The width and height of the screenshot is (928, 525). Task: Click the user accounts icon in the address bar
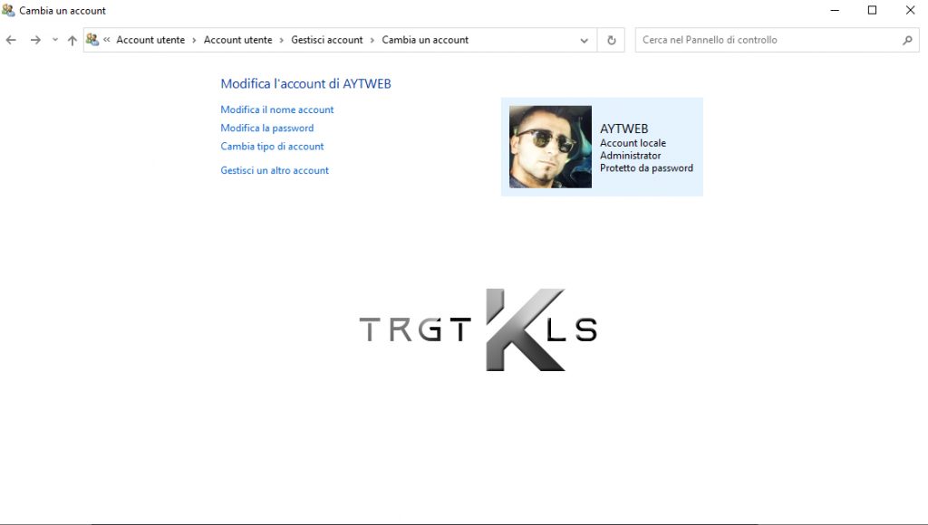click(x=92, y=40)
